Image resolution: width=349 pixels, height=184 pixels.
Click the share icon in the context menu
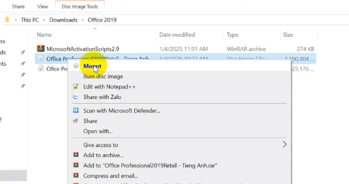(x=76, y=121)
